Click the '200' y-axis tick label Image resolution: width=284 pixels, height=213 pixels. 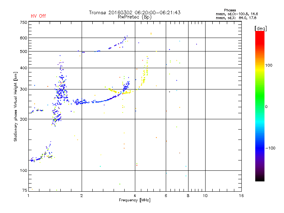(23, 119)
